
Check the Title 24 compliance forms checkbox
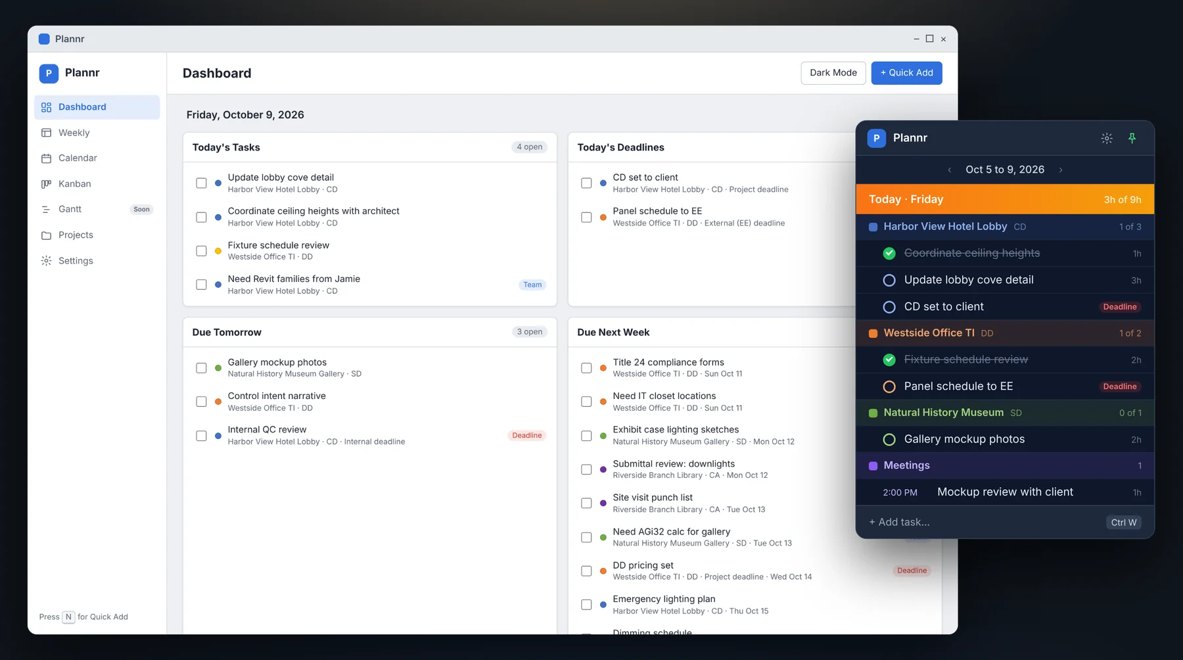click(x=586, y=368)
